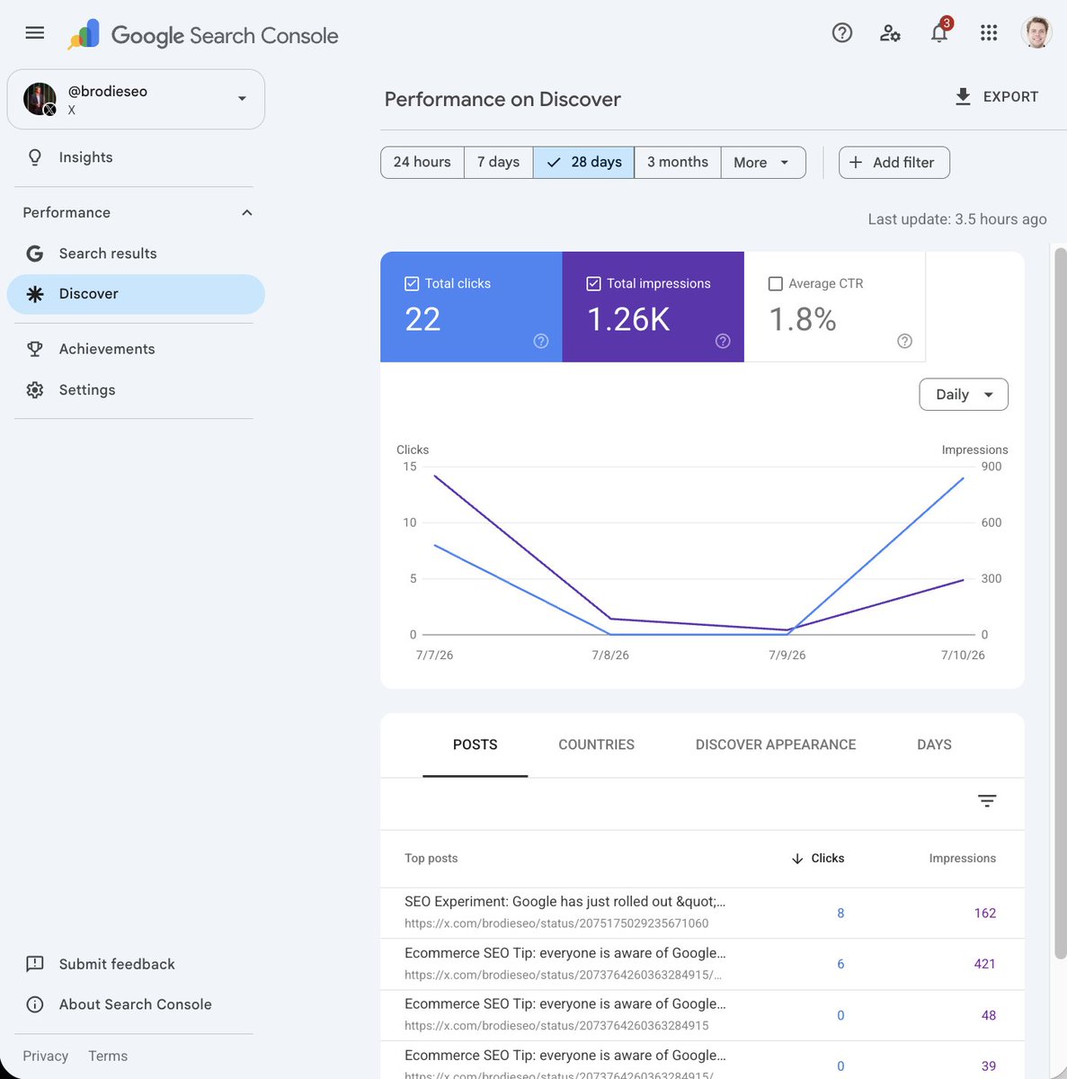This screenshot has height=1079, width=1067.
Task: Open Ecommerce SEO Tip row with 48 impressions
Action: (702, 1015)
